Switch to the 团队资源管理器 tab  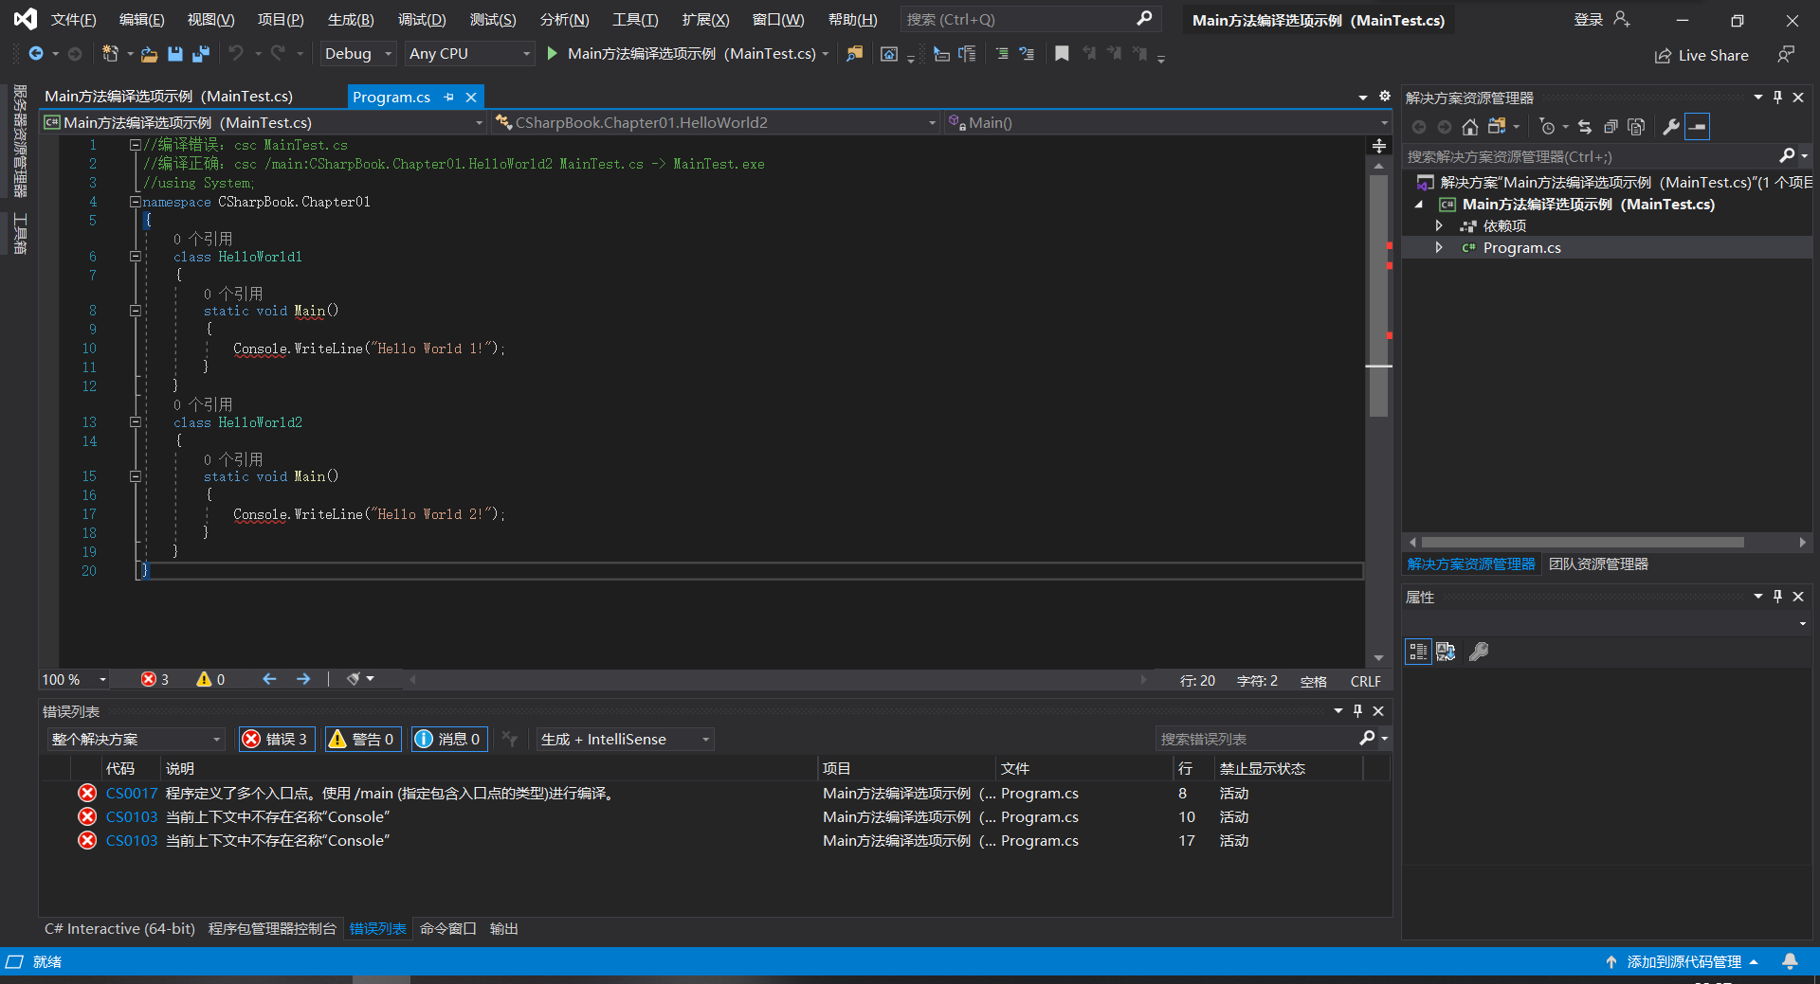[1598, 564]
